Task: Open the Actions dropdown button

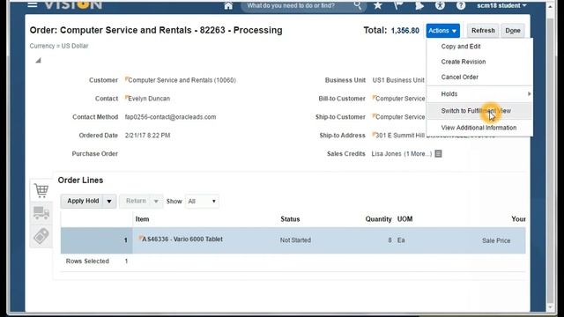Action: [x=442, y=31]
